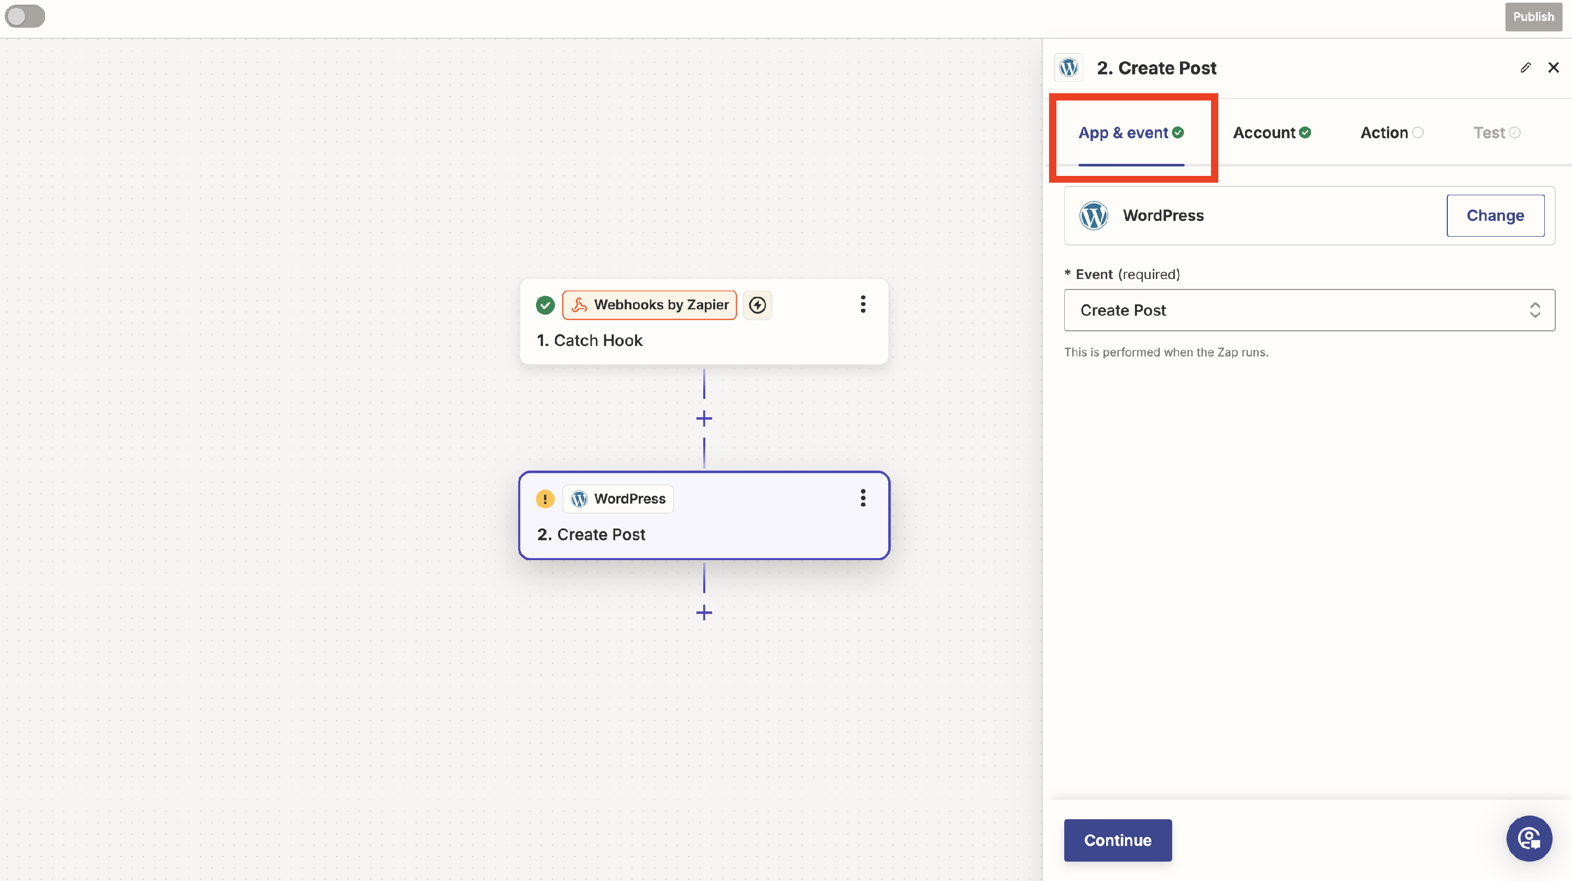
Task: Toggle the Zap on/off switch
Action: (x=25, y=16)
